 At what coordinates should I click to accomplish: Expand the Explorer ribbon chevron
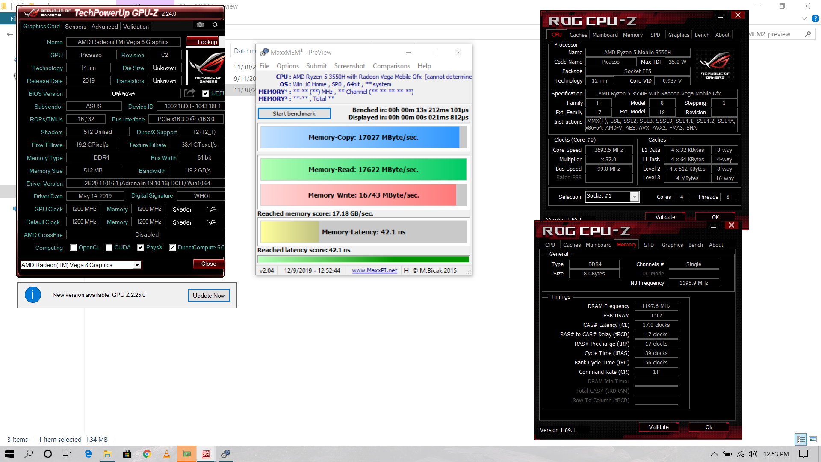click(x=804, y=18)
